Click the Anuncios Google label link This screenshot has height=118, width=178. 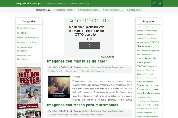point(43,10)
